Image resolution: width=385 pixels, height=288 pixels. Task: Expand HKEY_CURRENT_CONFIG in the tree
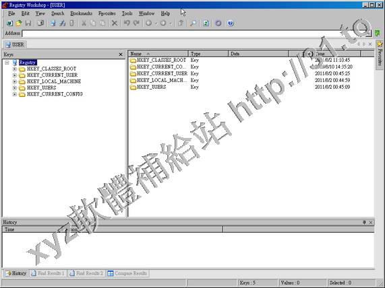pos(15,94)
